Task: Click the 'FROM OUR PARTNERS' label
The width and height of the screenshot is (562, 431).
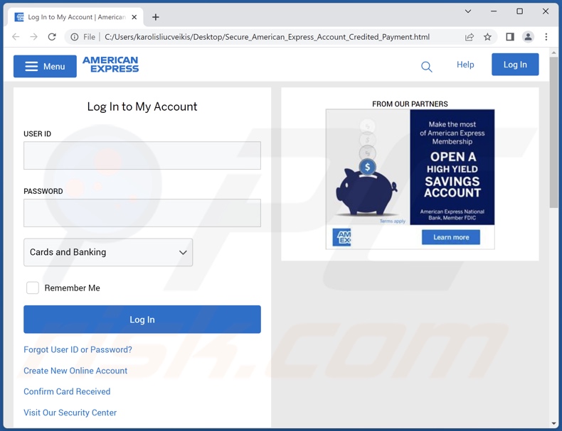Action: [410, 104]
